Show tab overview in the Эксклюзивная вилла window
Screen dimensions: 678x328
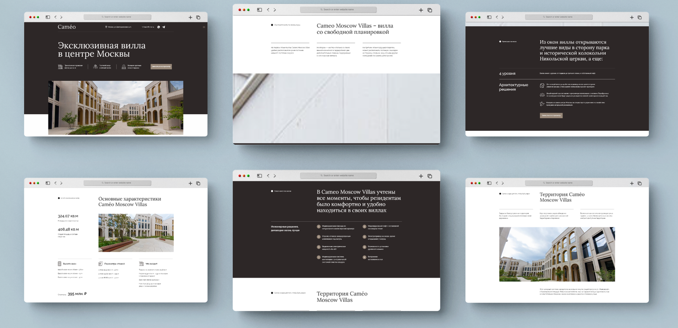click(x=198, y=18)
